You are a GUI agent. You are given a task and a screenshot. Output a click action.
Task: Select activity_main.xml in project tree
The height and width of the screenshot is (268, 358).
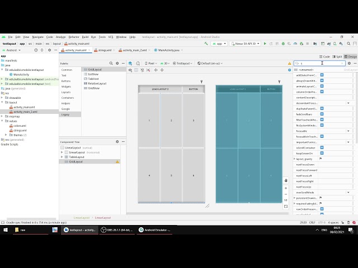24,107
